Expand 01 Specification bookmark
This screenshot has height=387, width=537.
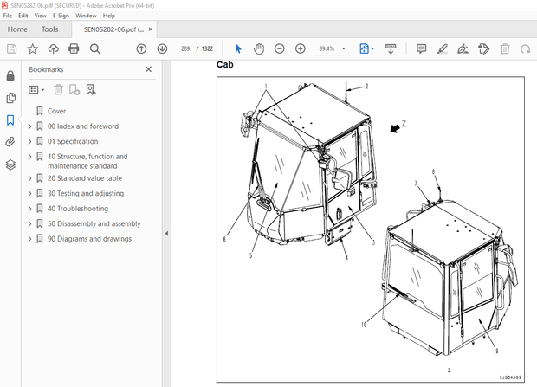[x=30, y=141]
